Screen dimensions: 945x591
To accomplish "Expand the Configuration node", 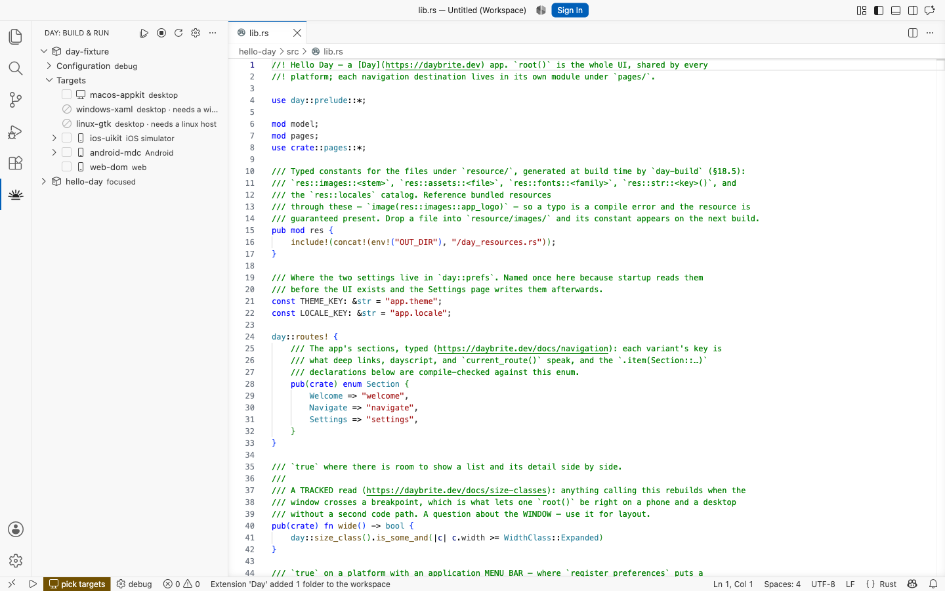I will click(49, 66).
